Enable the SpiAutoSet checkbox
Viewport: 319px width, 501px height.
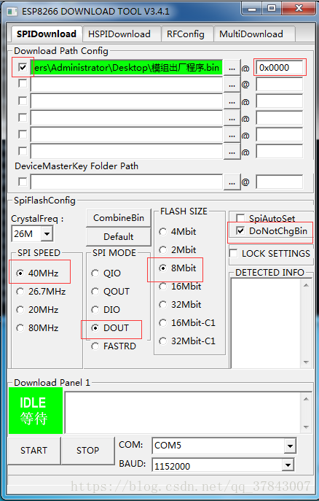coord(240,218)
